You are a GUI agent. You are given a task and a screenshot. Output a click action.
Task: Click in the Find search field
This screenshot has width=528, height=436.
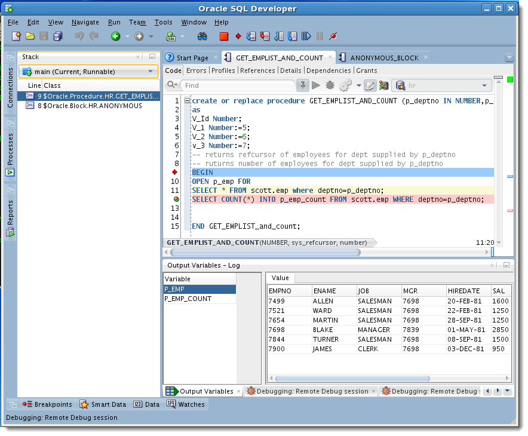238,85
